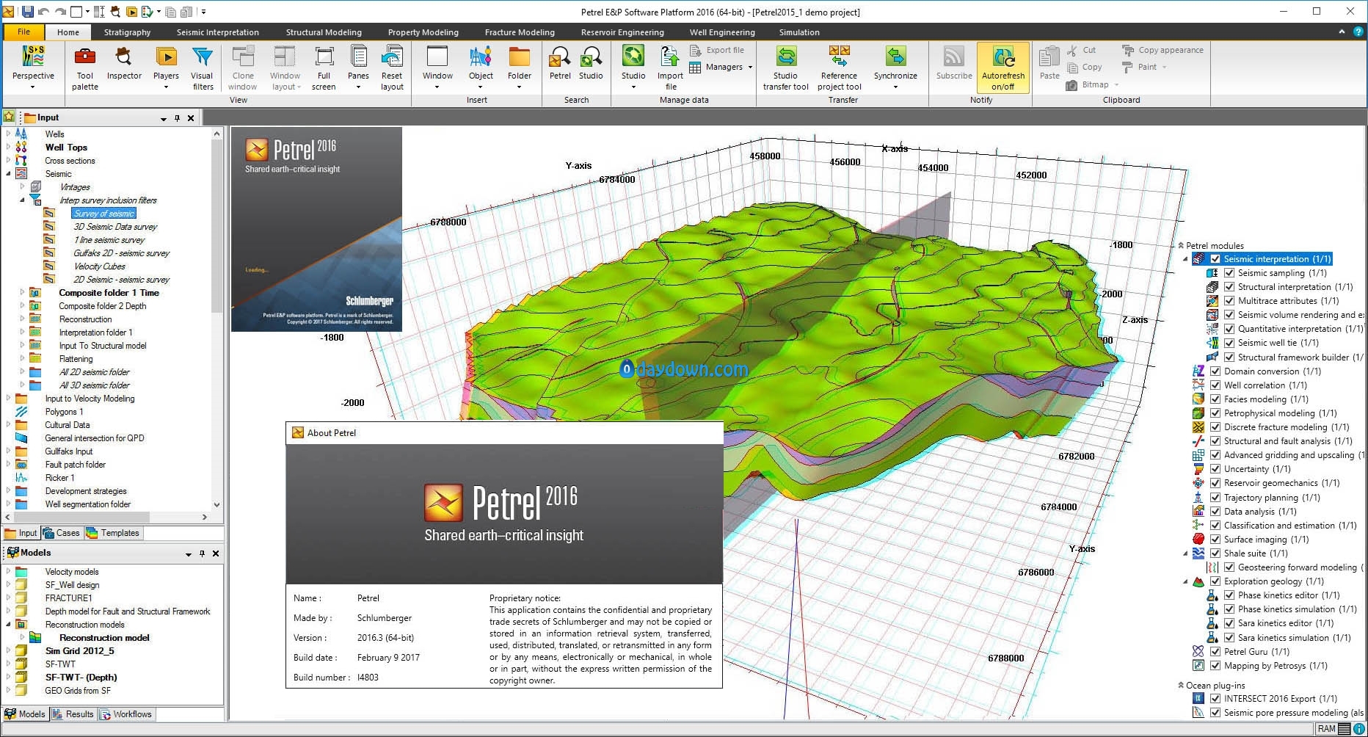Collapse the ribbon with the up arrow
The height and width of the screenshot is (737, 1368).
(x=1342, y=32)
